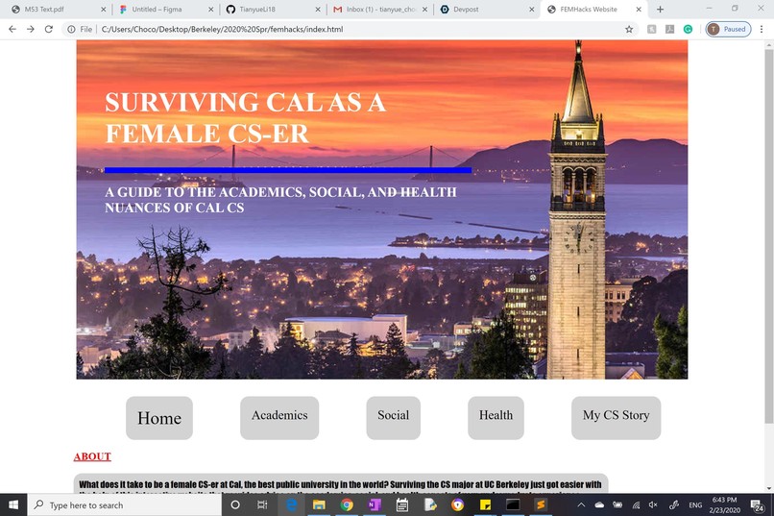The image size is (774, 516).
Task: Open the taskbar clock and date
Action: tap(724, 504)
